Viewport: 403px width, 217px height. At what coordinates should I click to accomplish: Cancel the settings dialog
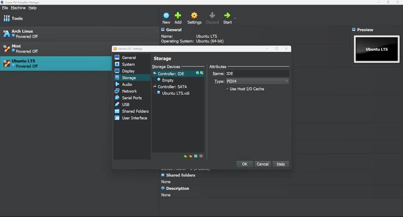coord(262,164)
